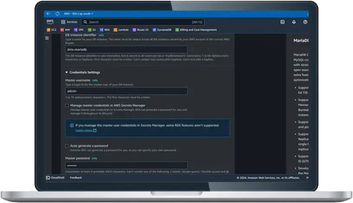Open the hamburger side navigation menu
Image resolution: width=353 pixels, height=203 pixels.
[x=47, y=38]
